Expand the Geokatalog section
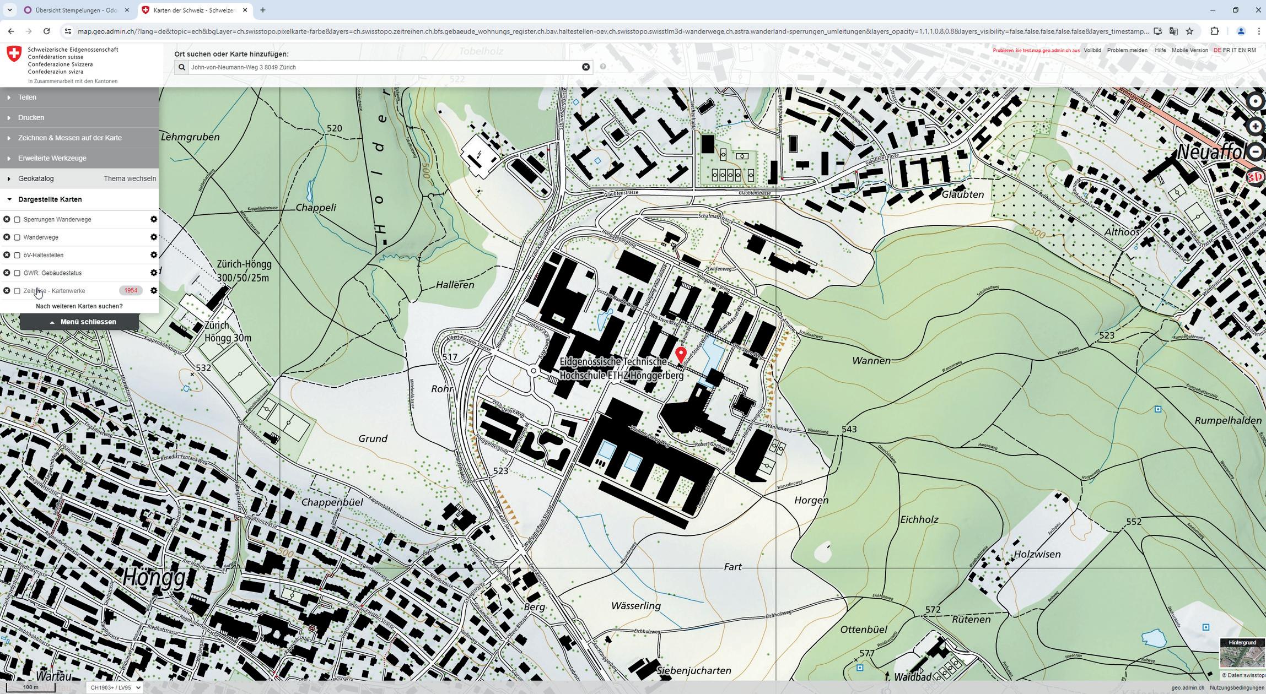 coord(36,178)
